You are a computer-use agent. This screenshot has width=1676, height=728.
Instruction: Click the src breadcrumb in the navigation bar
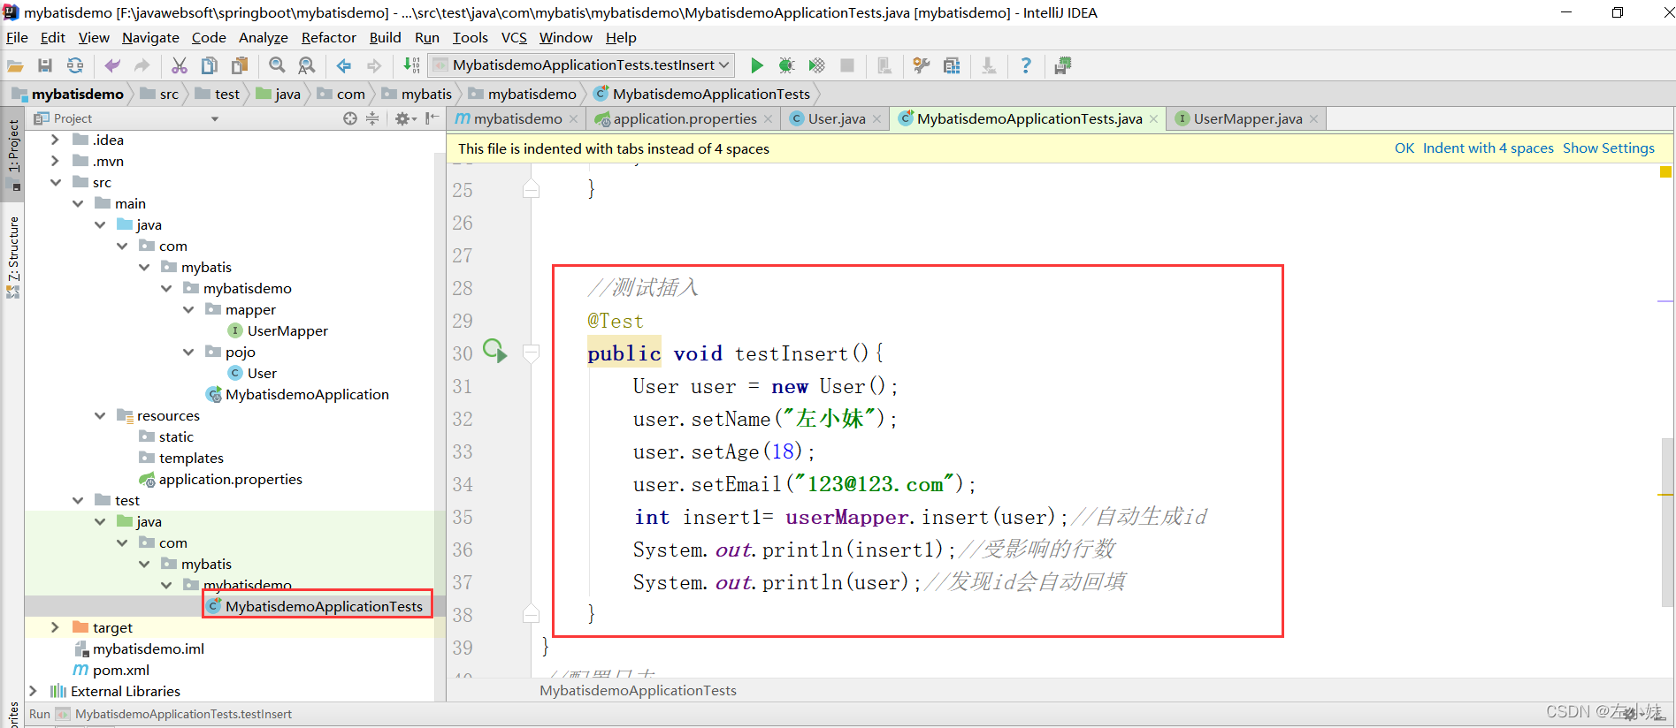point(160,94)
